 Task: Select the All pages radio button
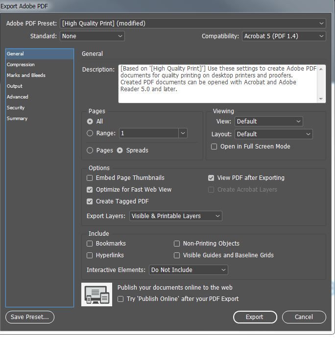point(90,122)
